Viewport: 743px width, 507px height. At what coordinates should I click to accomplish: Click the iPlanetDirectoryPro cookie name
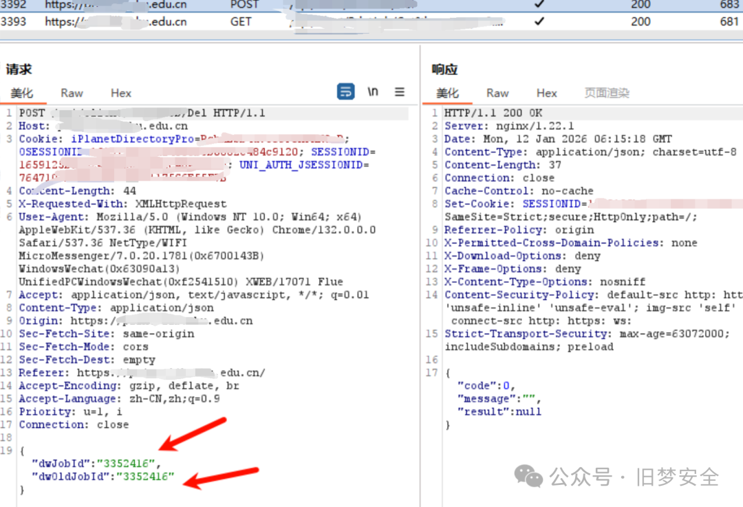pos(132,140)
